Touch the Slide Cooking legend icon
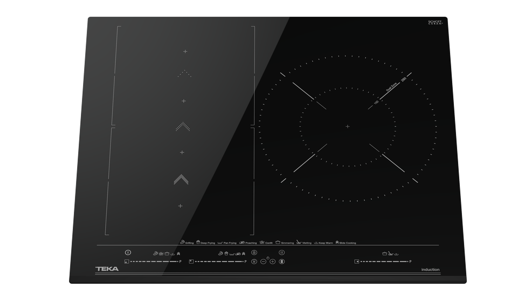 pyautogui.click(x=337, y=243)
